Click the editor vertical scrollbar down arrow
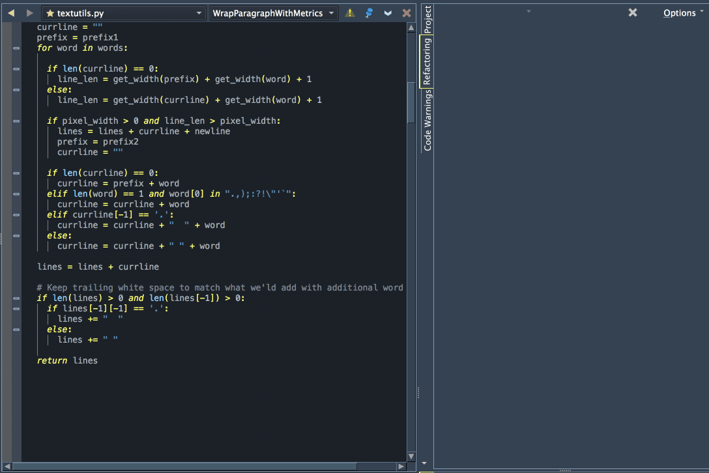Viewport: 709px width, 473px height. coord(411,456)
